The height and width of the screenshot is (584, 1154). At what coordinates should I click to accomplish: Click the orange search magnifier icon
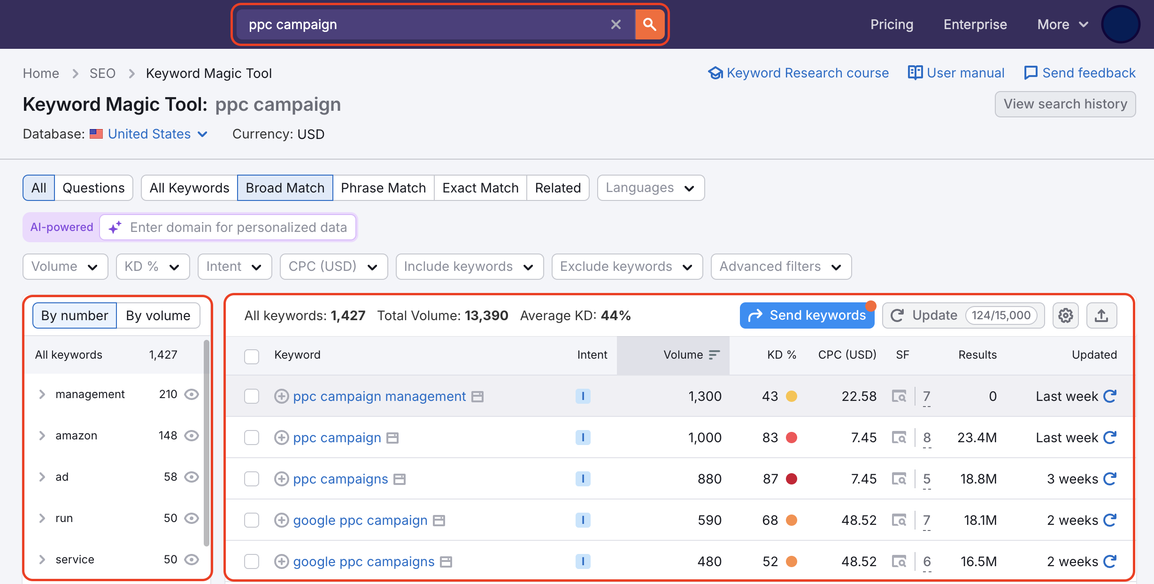click(x=650, y=24)
